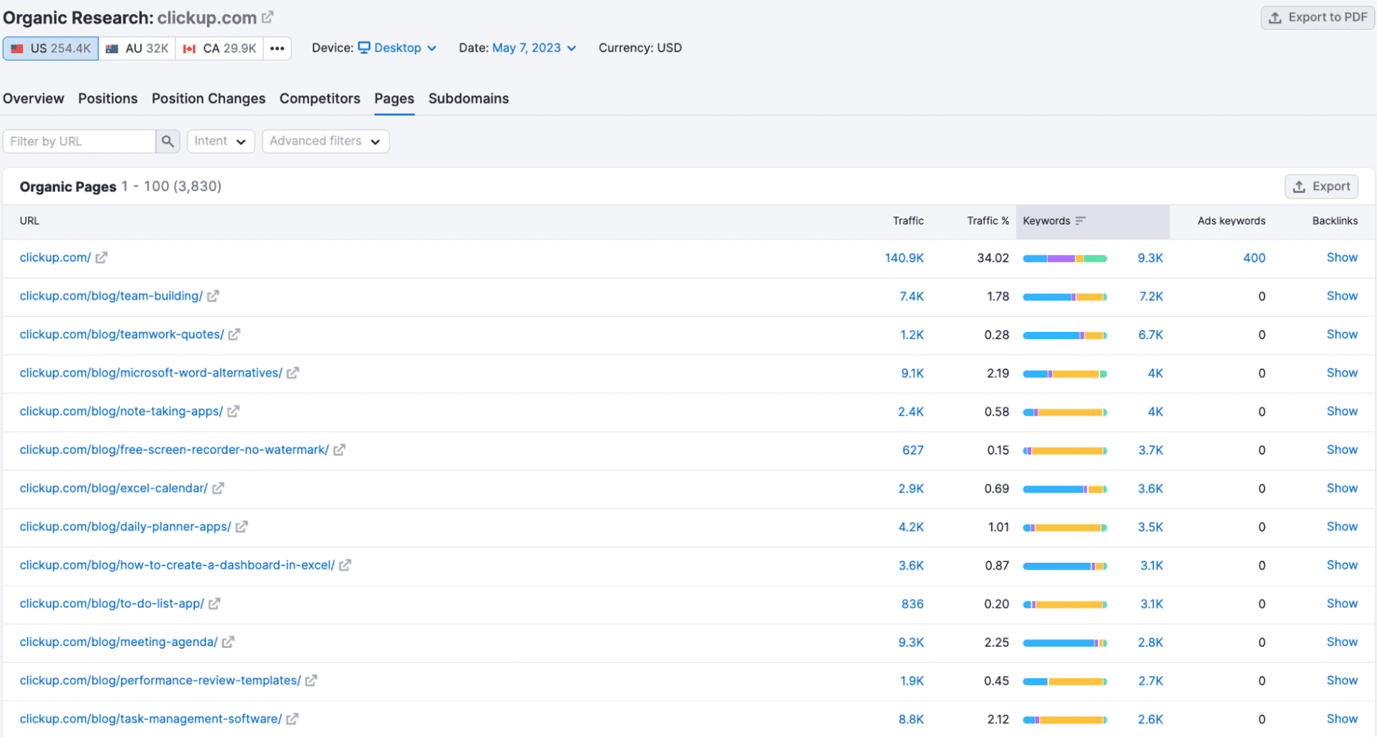Viewport: 1377px width, 737px height.
Task: Open the external link icon for the team-building page
Action: [213, 296]
